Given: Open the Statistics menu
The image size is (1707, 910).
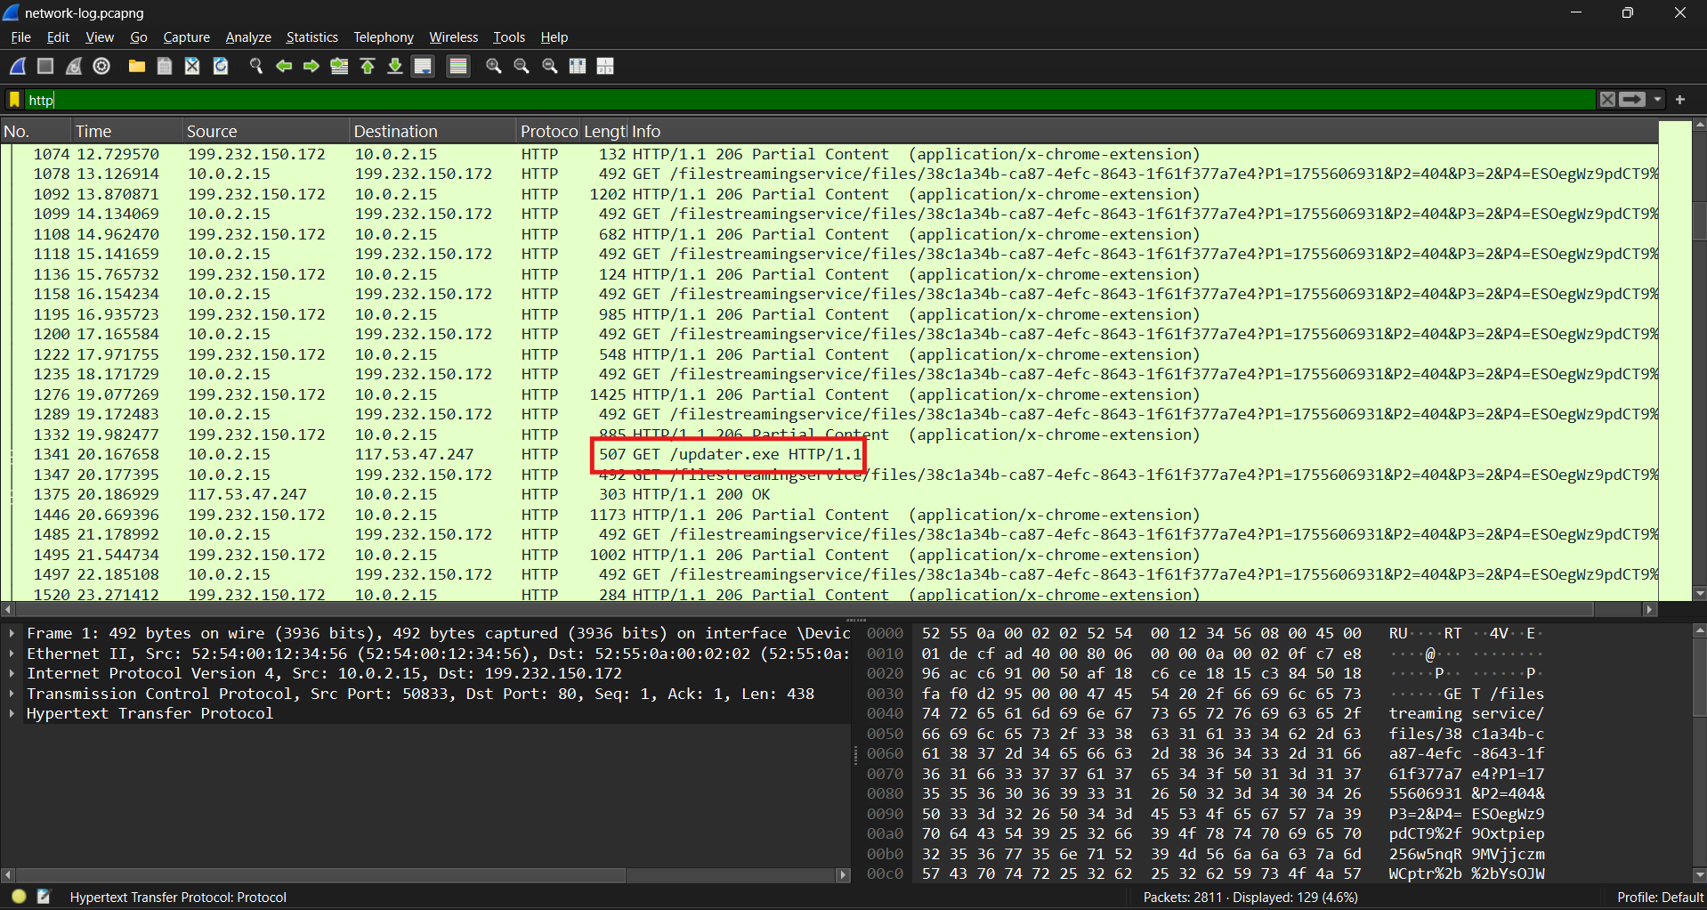Looking at the screenshot, I should (x=311, y=37).
